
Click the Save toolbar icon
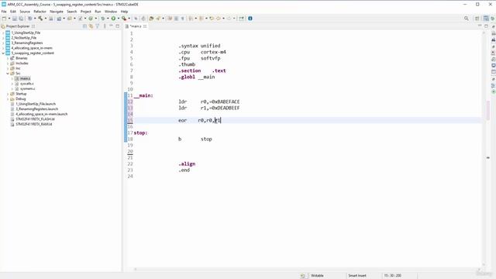coord(15,19)
